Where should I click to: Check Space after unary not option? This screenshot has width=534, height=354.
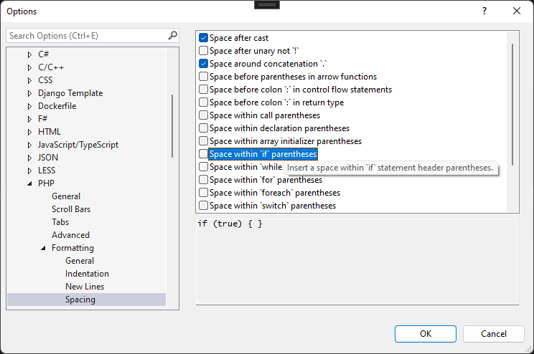(x=204, y=51)
